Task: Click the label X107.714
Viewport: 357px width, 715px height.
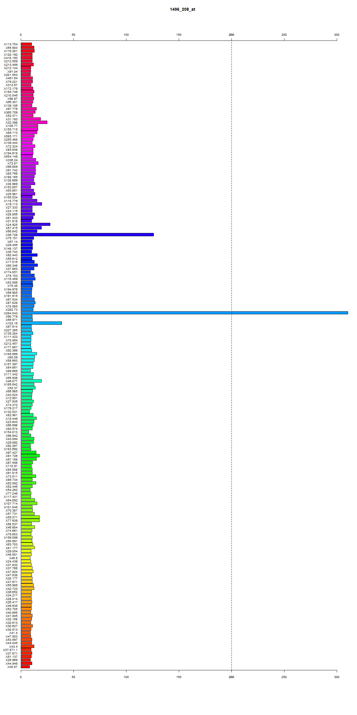Action: tap(11, 503)
